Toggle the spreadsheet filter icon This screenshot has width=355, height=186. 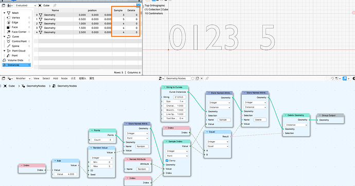click(138, 5)
